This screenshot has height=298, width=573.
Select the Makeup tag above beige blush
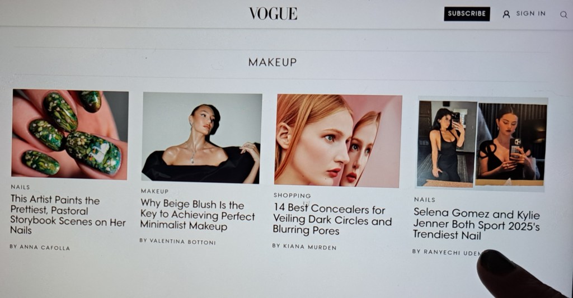(x=154, y=191)
